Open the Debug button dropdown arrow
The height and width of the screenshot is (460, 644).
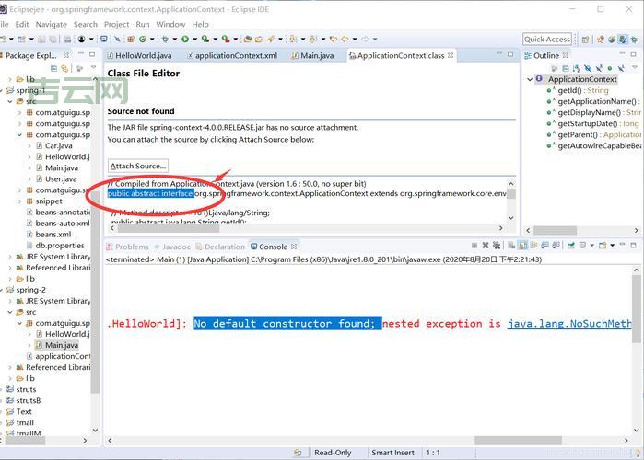click(x=174, y=39)
